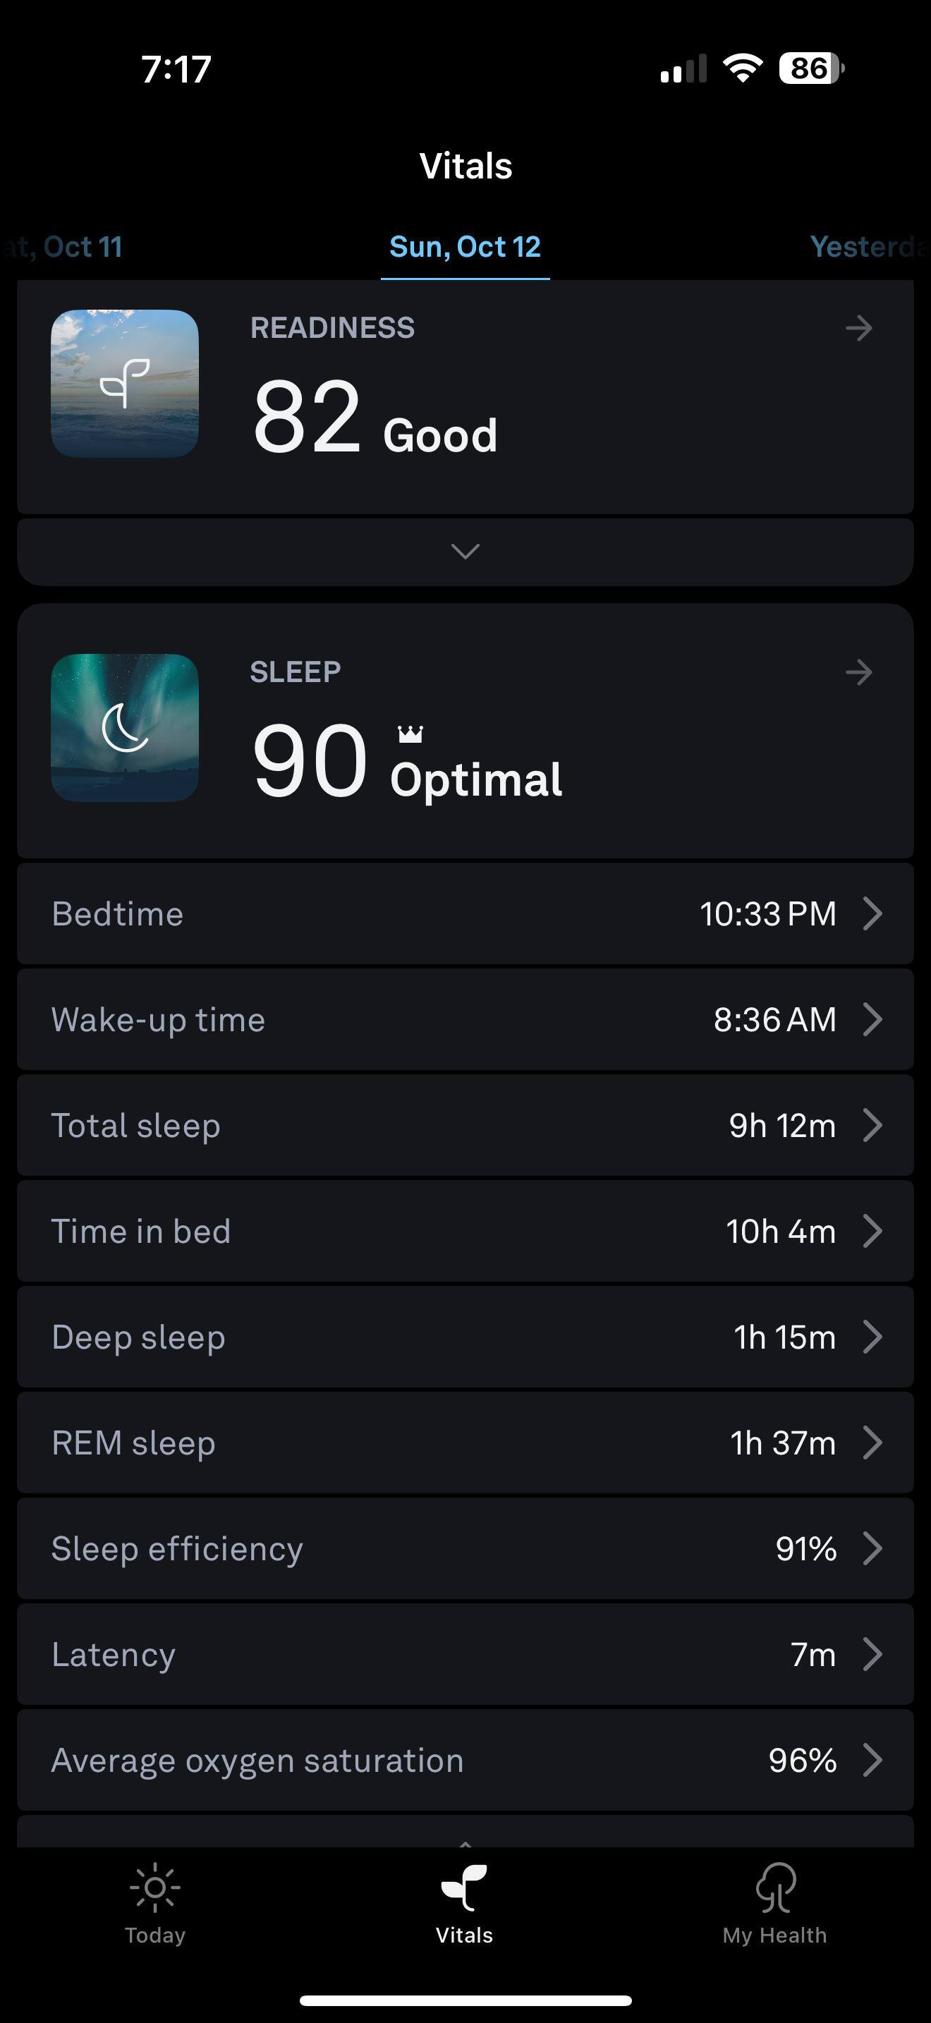Tap the Sleep moon aurora thumbnail

125,727
